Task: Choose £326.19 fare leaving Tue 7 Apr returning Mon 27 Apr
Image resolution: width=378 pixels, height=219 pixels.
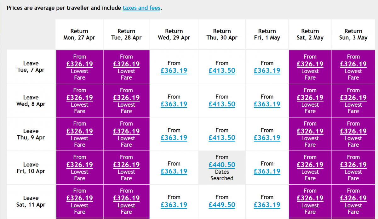Action: 79,64
